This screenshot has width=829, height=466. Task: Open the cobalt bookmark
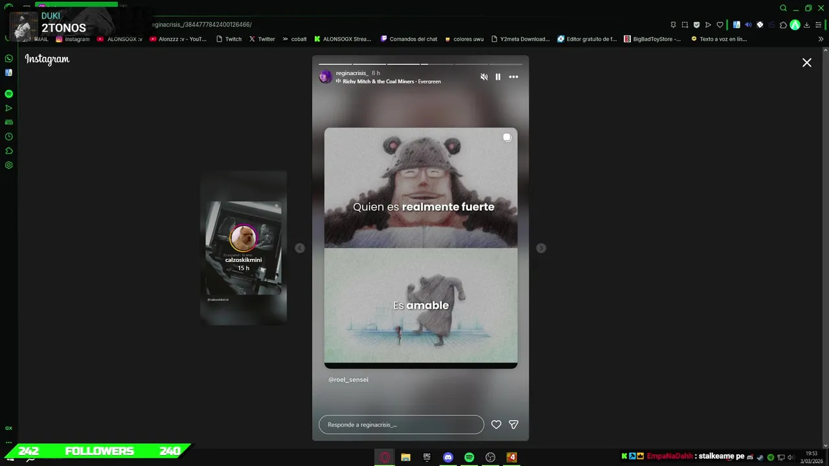pos(295,39)
